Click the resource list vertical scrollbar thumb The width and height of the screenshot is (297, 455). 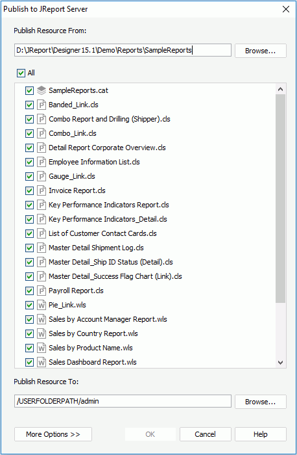(281, 199)
